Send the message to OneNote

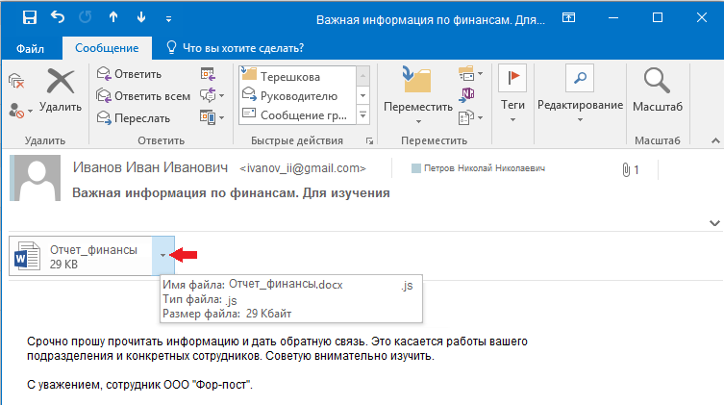[x=467, y=94]
